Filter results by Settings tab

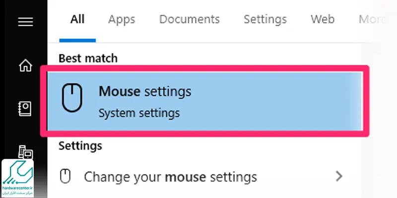(x=265, y=19)
